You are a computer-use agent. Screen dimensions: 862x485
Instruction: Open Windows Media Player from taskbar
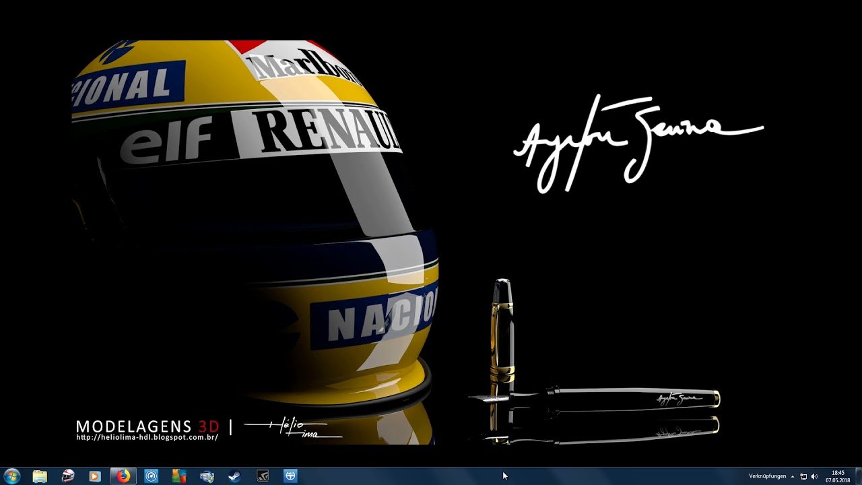(x=95, y=476)
